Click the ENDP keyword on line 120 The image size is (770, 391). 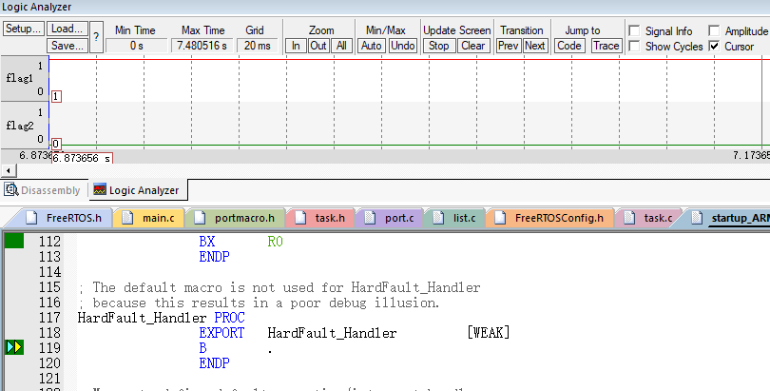214,363
